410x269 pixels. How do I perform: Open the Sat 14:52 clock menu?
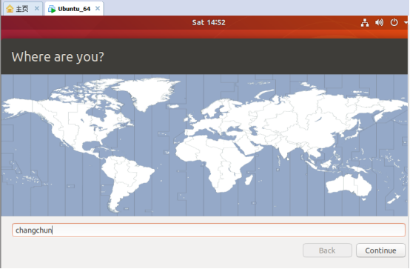(x=209, y=22)
